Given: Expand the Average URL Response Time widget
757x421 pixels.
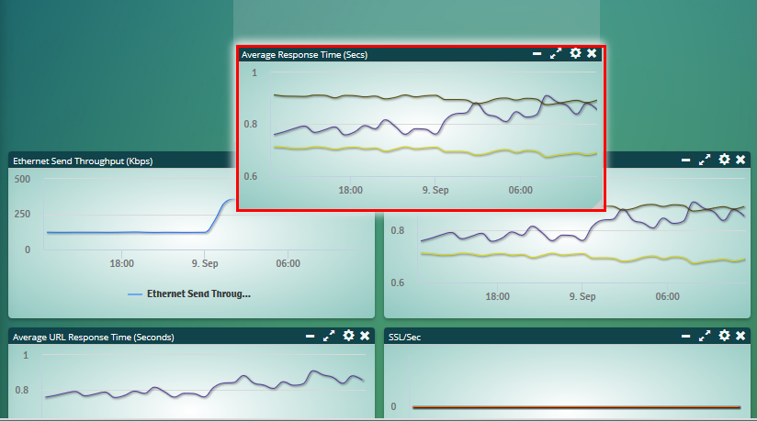Looking at the screenshot, I should coord(329,336).
